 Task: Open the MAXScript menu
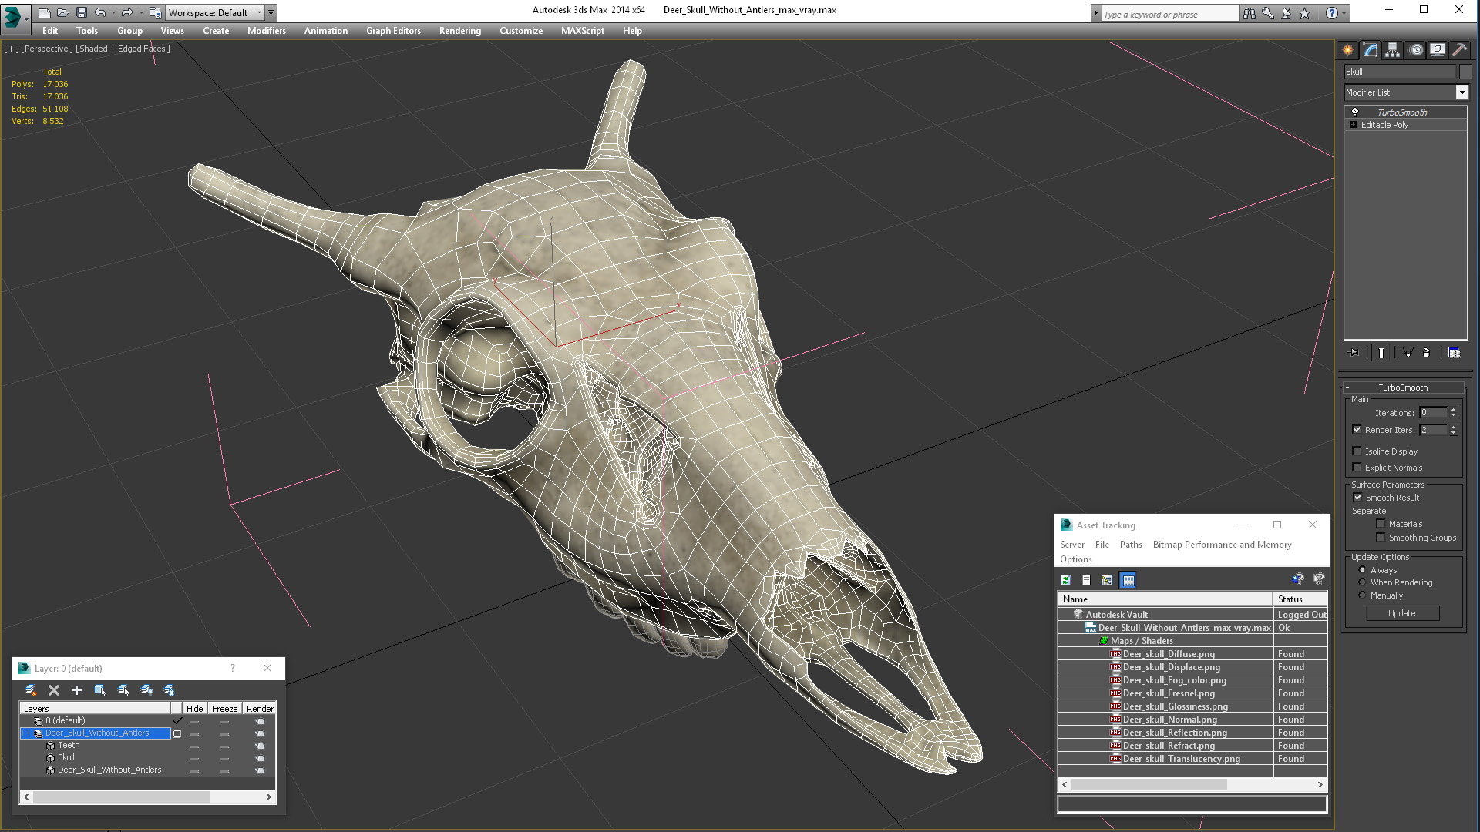tap(582, 31)
